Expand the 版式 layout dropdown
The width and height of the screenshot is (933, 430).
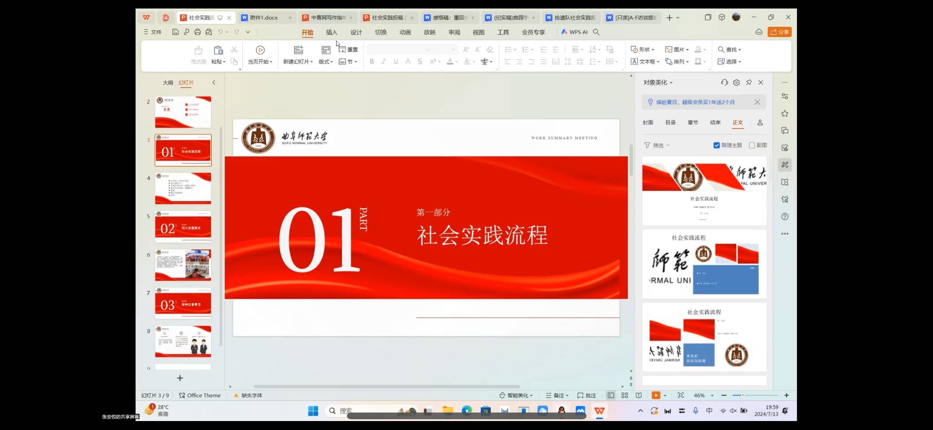pyautogui.click(x=326, y=62)
